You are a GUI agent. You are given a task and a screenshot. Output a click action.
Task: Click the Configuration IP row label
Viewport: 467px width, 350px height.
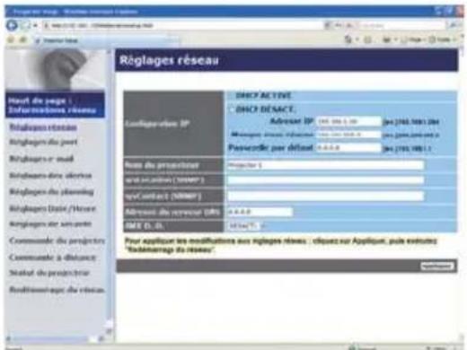pyautogui.click(x=157, y=124)
